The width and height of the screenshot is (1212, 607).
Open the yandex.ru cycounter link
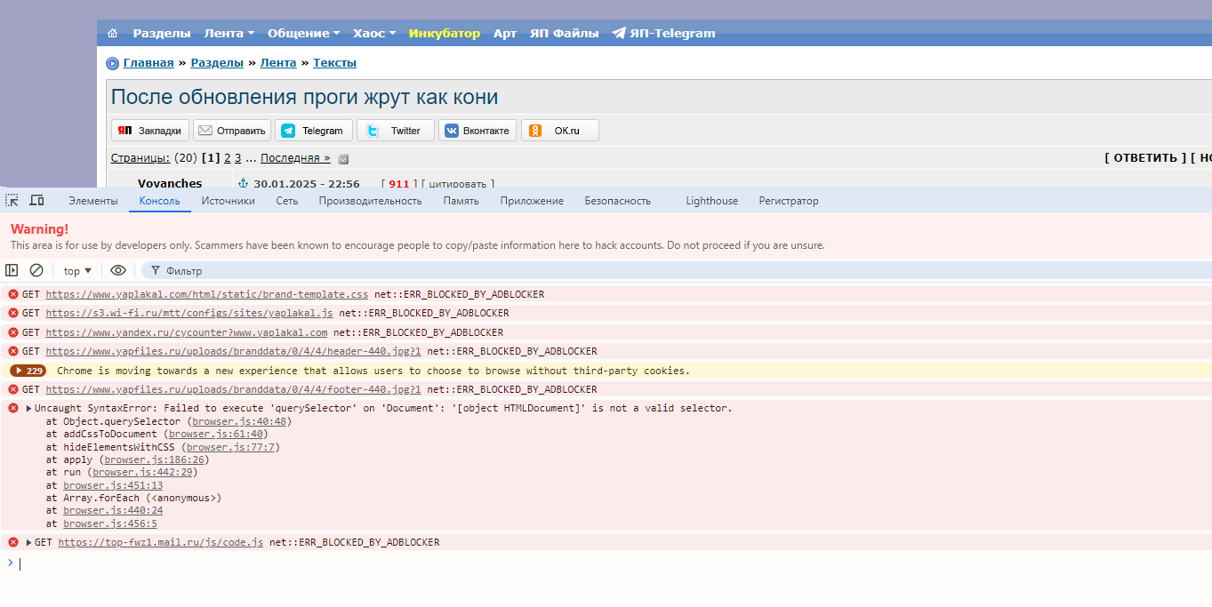(187, 332)
